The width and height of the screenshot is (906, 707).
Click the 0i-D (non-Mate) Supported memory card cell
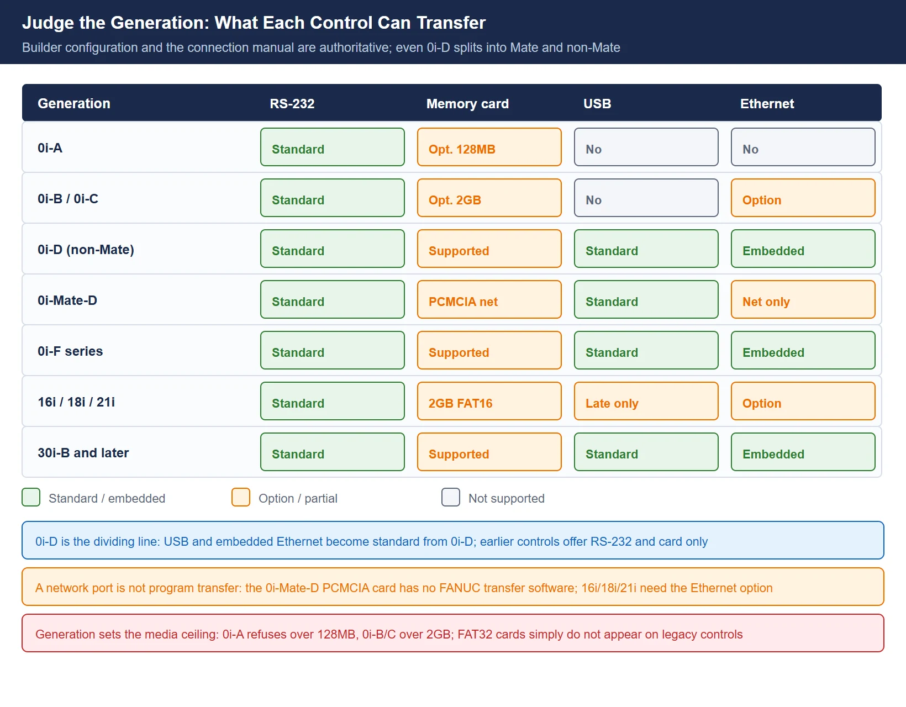[x=489, y=249]
